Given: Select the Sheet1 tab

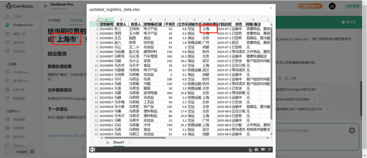Looking at the screenshot, I should coord(119,142).
